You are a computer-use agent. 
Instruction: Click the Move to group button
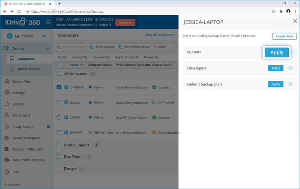coord(102,47)
